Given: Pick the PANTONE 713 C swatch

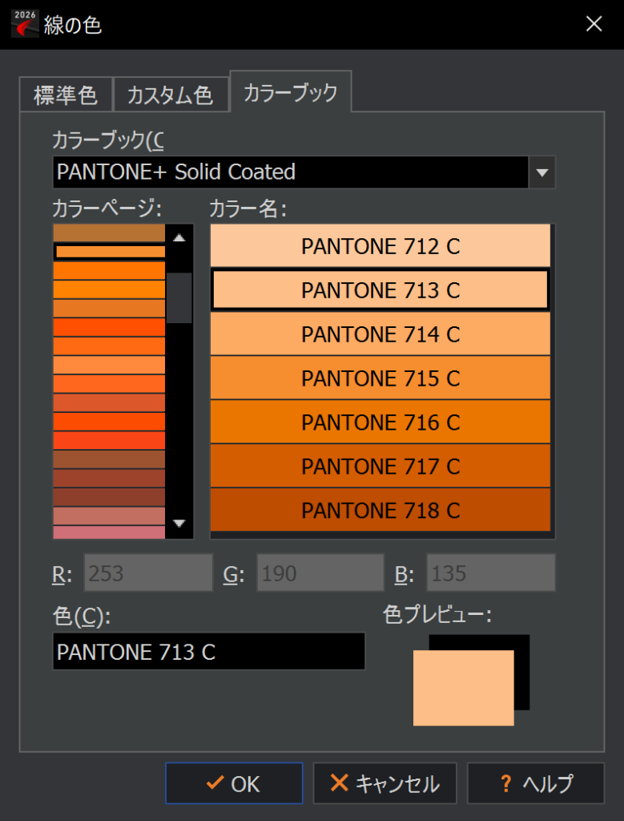Looking at the screenshot, I should pos(380,289).
